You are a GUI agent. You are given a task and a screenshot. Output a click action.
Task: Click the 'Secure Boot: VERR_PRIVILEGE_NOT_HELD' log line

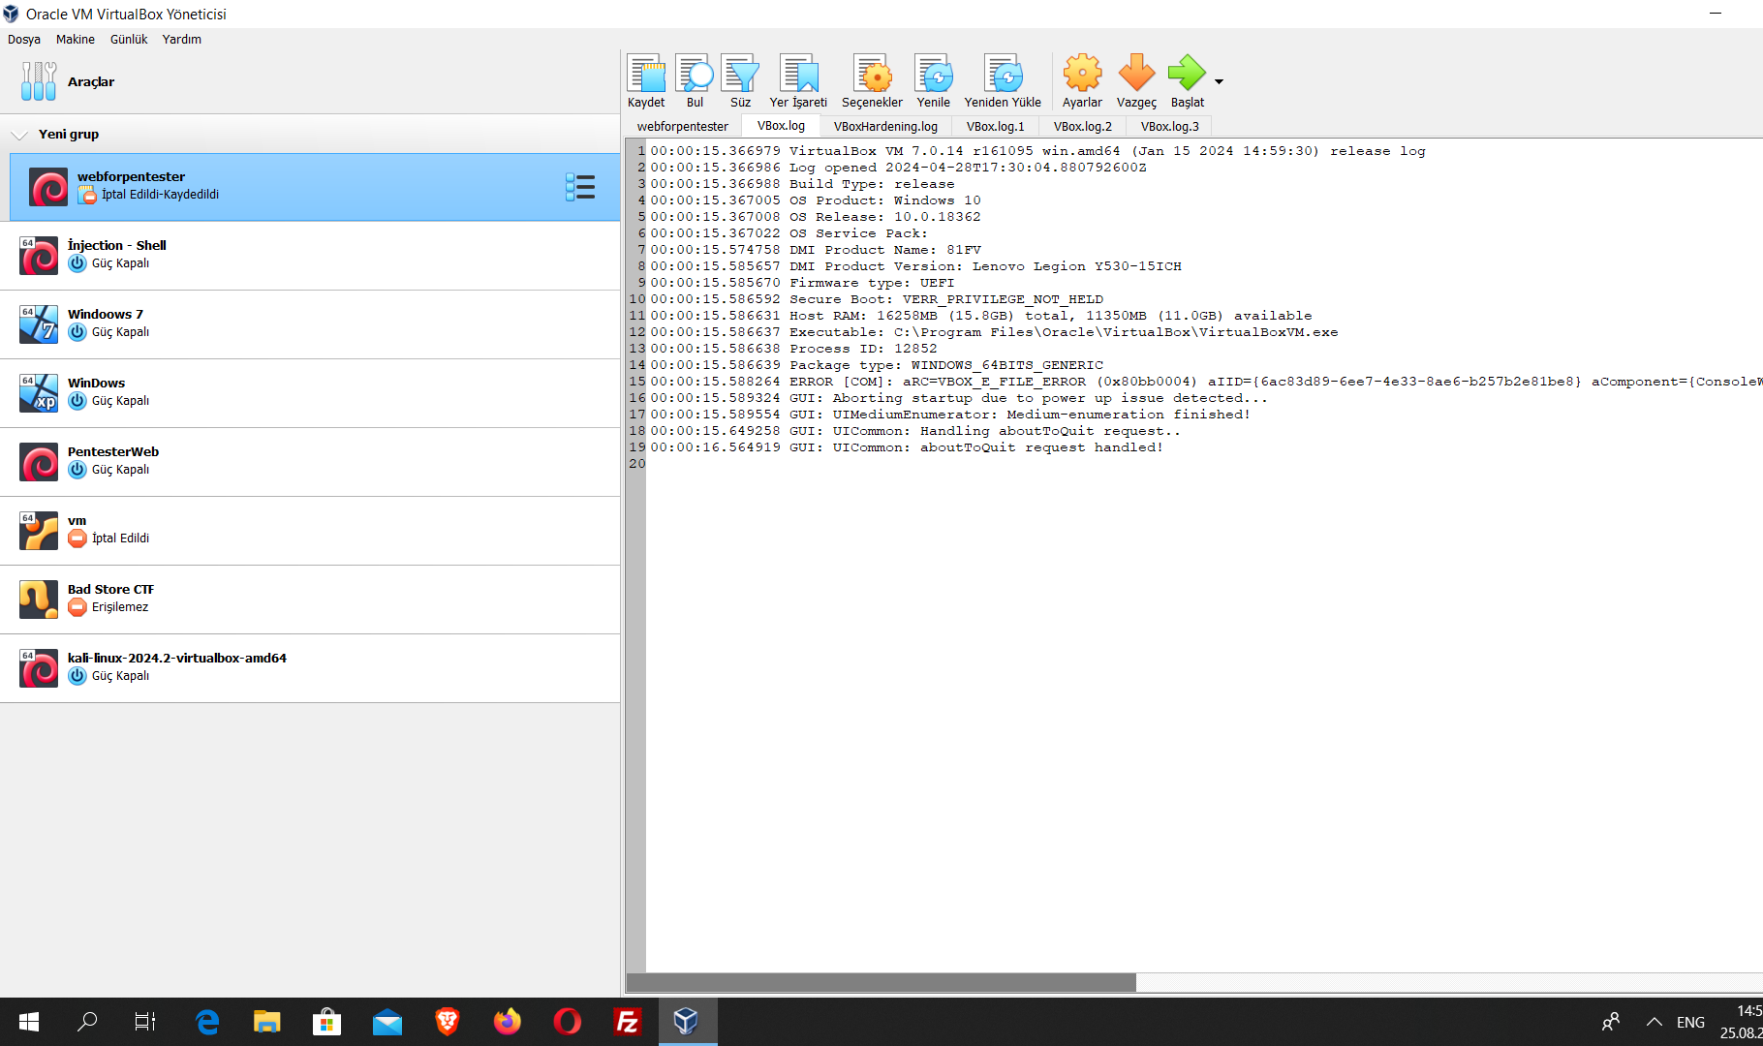[877, 299]
